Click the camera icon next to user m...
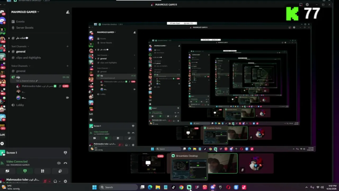339x191 pixels. (68, 98)
